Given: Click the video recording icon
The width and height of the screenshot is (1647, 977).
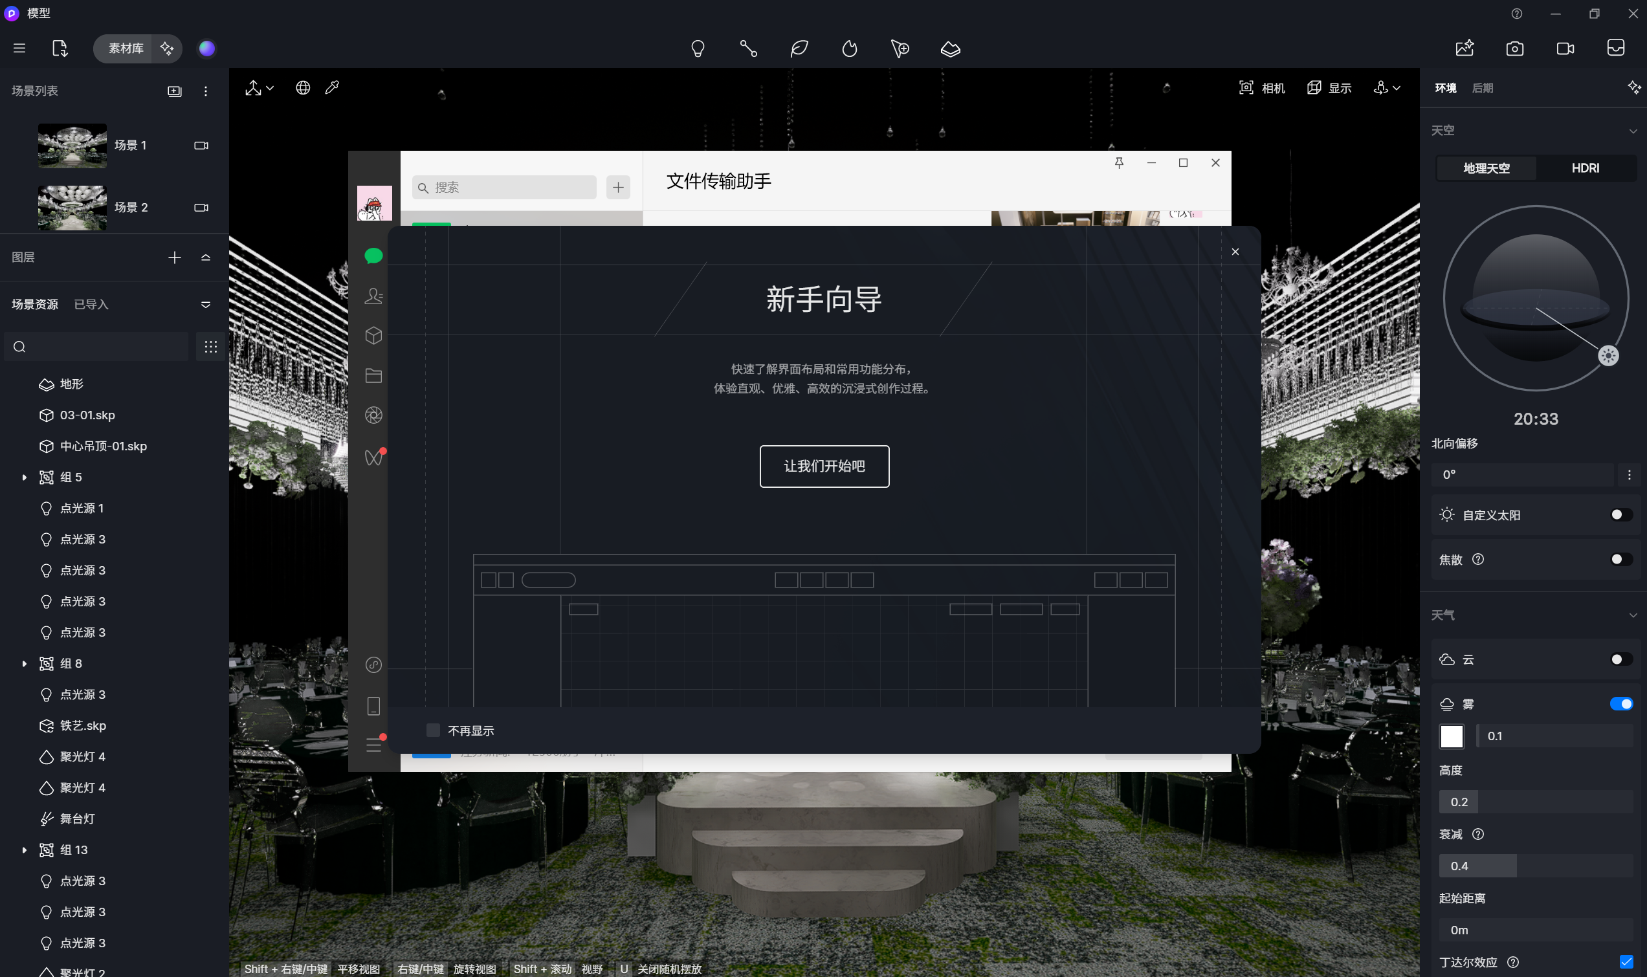Looking at the screenshot, I should 1565,48.
